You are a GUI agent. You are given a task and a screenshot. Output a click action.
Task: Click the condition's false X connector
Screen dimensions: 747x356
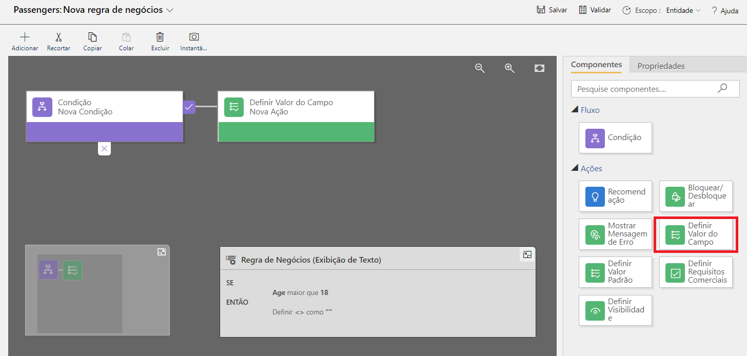(x=104, y=149)
